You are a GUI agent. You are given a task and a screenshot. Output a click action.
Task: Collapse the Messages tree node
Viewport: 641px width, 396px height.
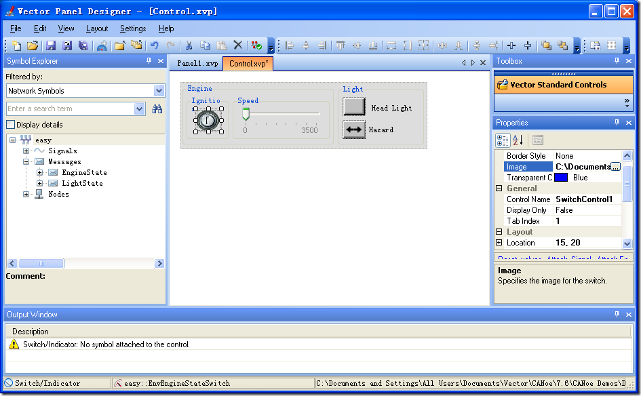click(26, 162)
